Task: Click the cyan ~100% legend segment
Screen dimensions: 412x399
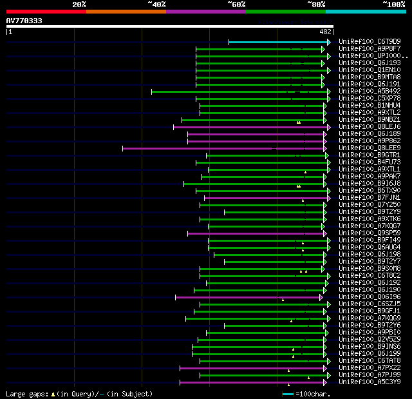Action: [x=366, y=12]
